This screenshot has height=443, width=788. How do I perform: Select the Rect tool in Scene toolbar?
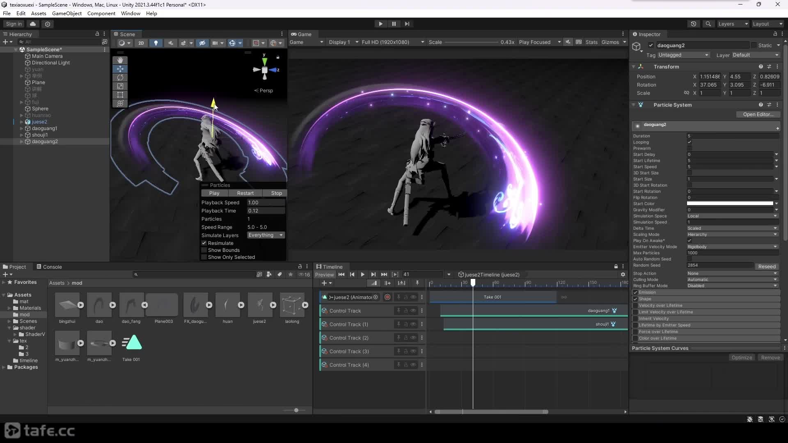pyautogui.click(x=120, y=95)
